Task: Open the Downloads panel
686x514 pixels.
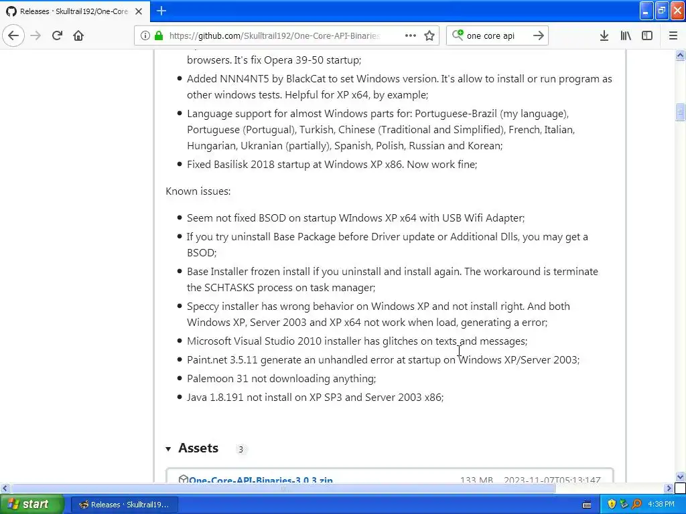Action: pos(604,35)
